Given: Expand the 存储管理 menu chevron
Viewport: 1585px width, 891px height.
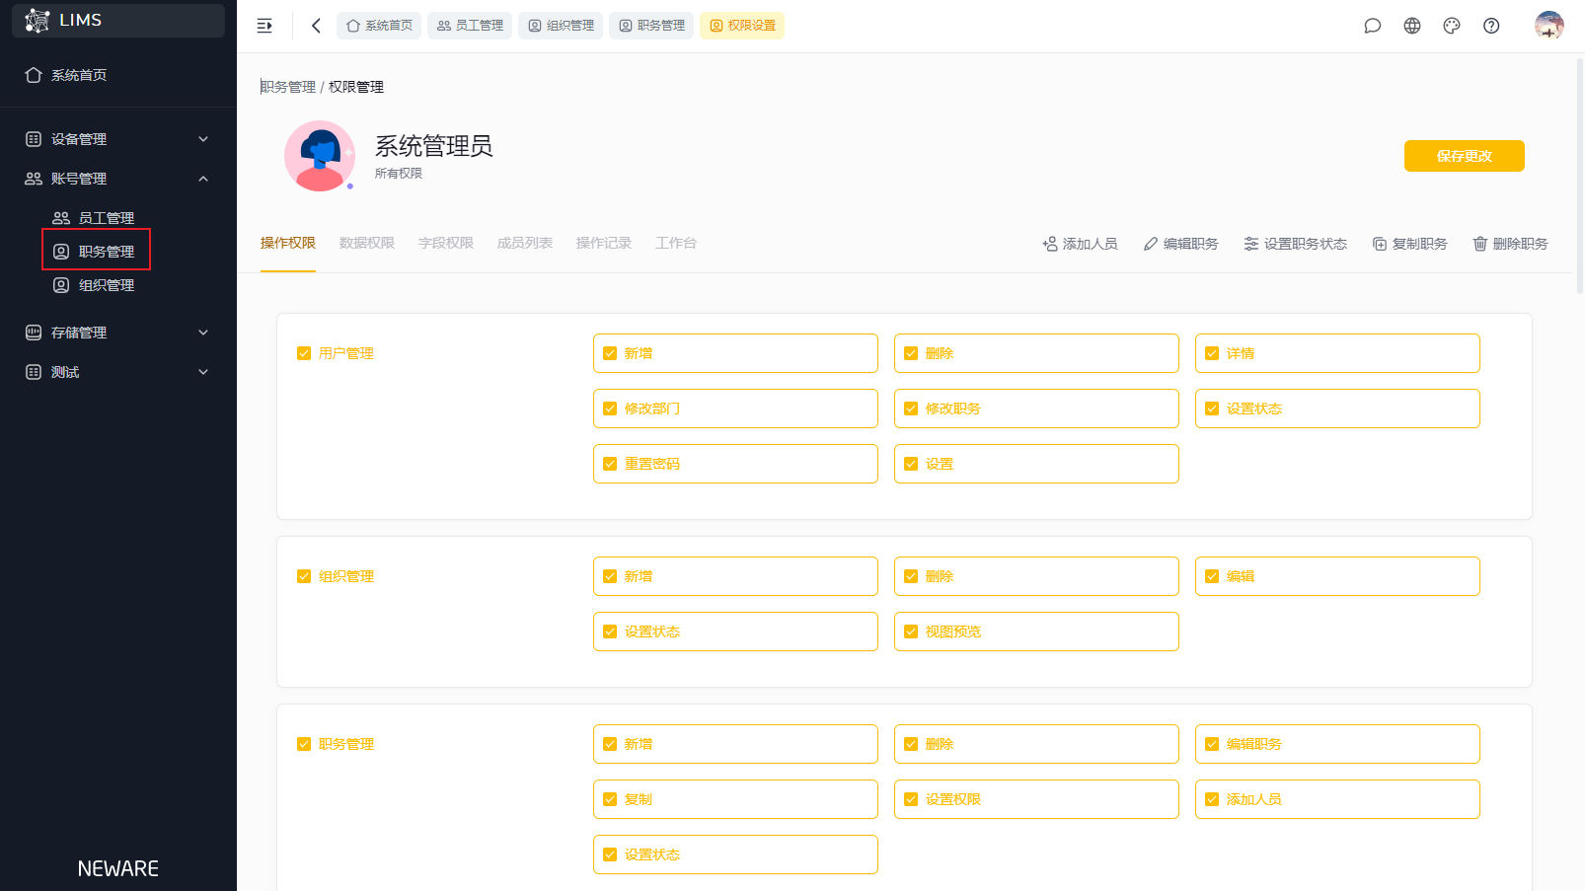Looking at the screenshot, I should 203,333.
